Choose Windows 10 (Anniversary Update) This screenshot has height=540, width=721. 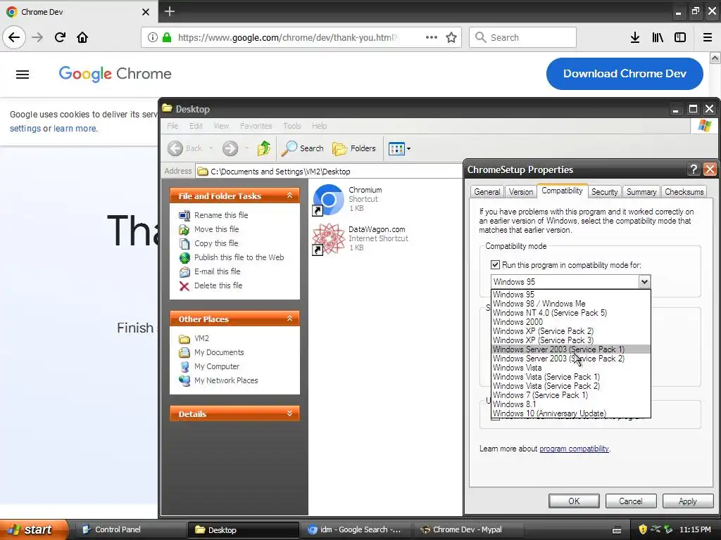(x=570, y=413)
